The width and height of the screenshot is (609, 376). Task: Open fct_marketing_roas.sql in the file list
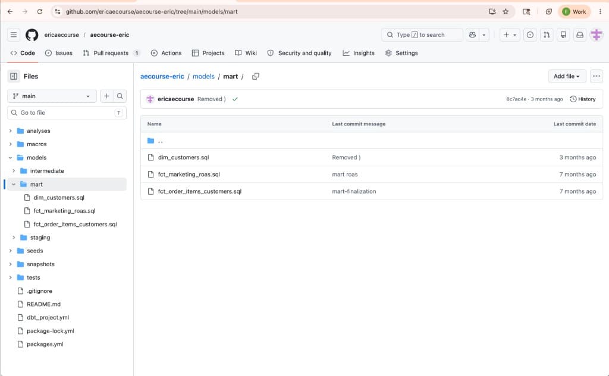(x=189, y=175)
